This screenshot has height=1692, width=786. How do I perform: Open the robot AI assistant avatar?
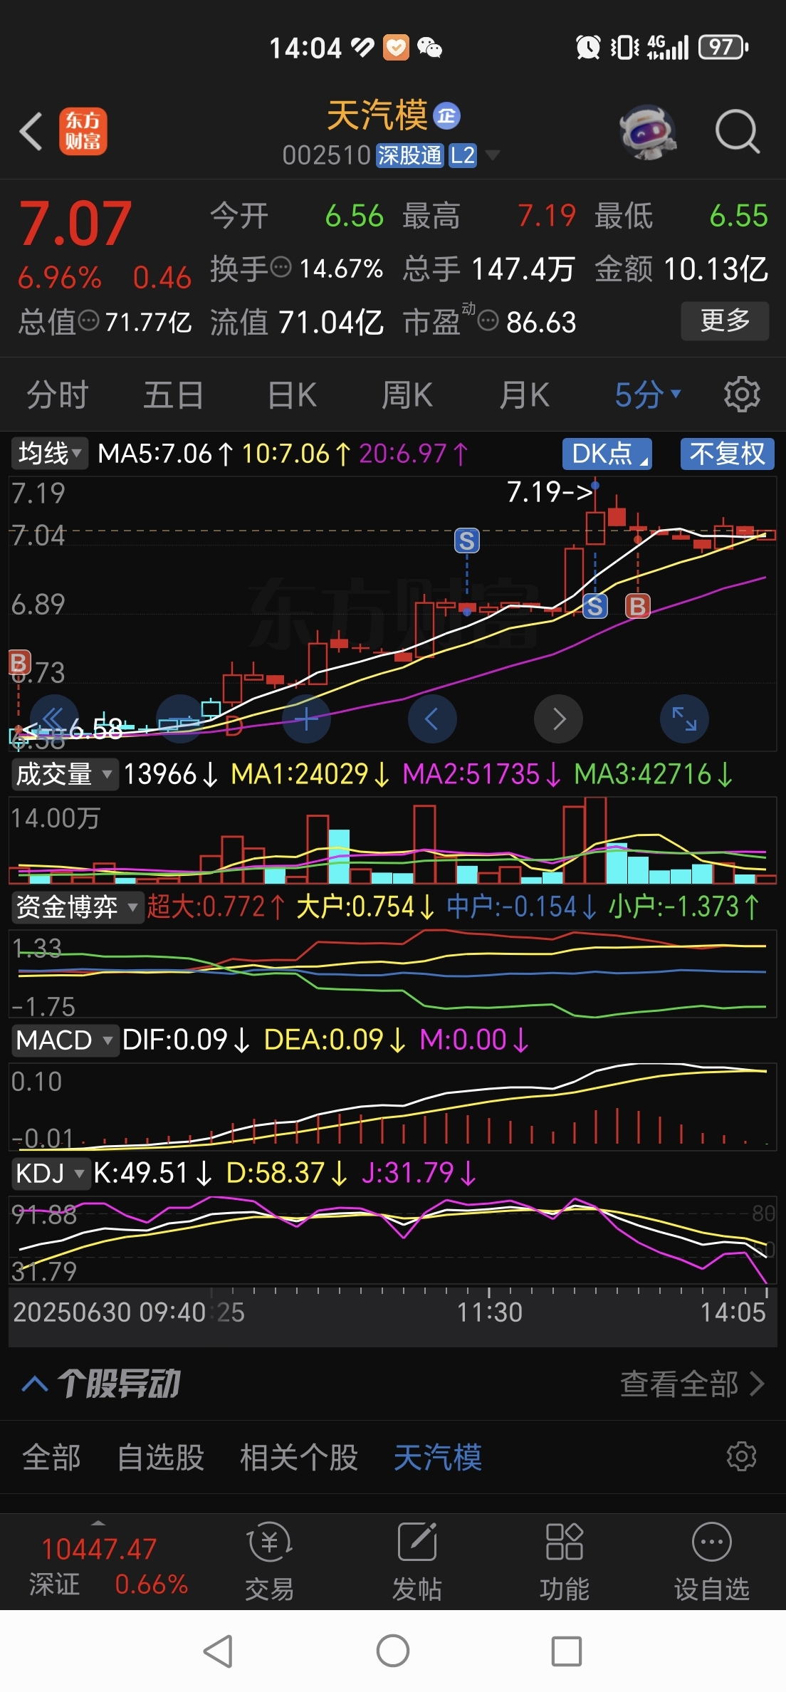[x=648, y=132]
